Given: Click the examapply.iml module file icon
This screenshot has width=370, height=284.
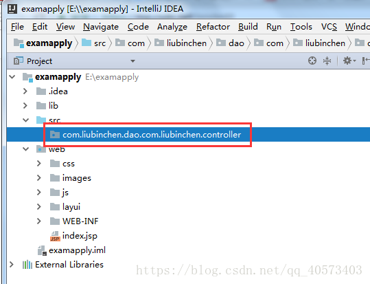Looking at the screenshot, I should point(43,251).
